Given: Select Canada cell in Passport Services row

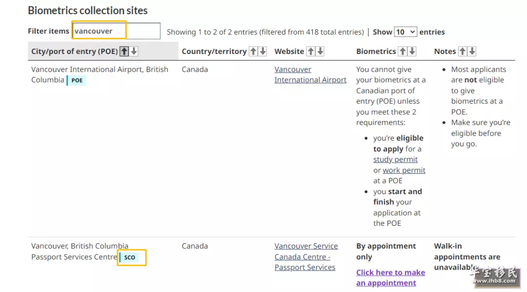Looking at the screenshot, I should pos(195,246).
